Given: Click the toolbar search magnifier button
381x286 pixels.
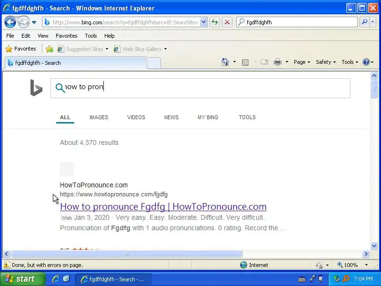Looking at the screenshot, I should click(364, 22).
